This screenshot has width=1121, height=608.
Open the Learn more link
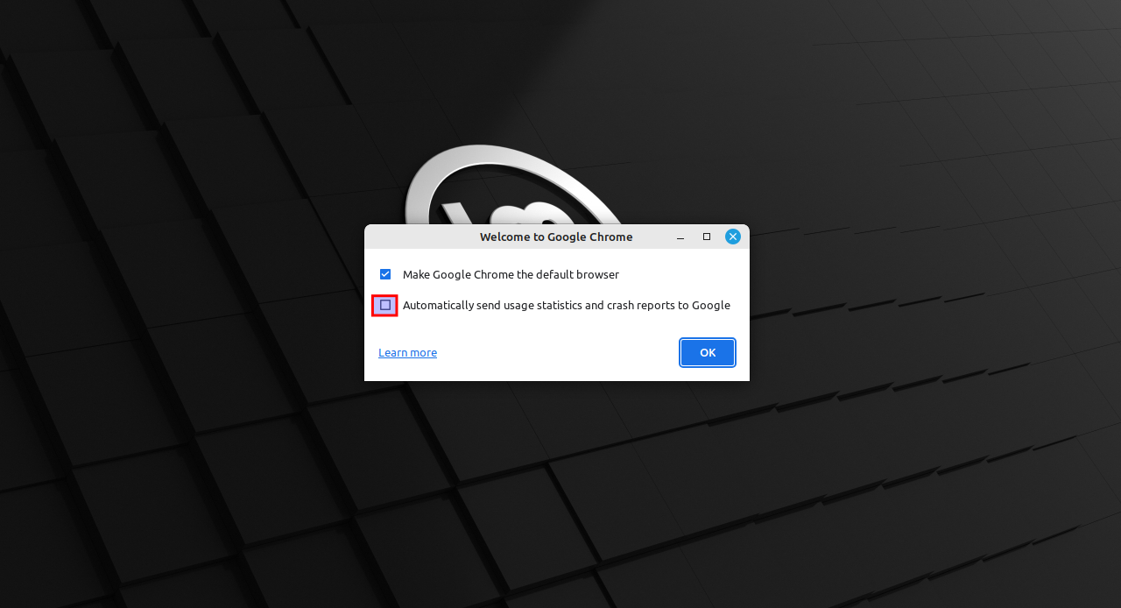[x=407, y=352]
